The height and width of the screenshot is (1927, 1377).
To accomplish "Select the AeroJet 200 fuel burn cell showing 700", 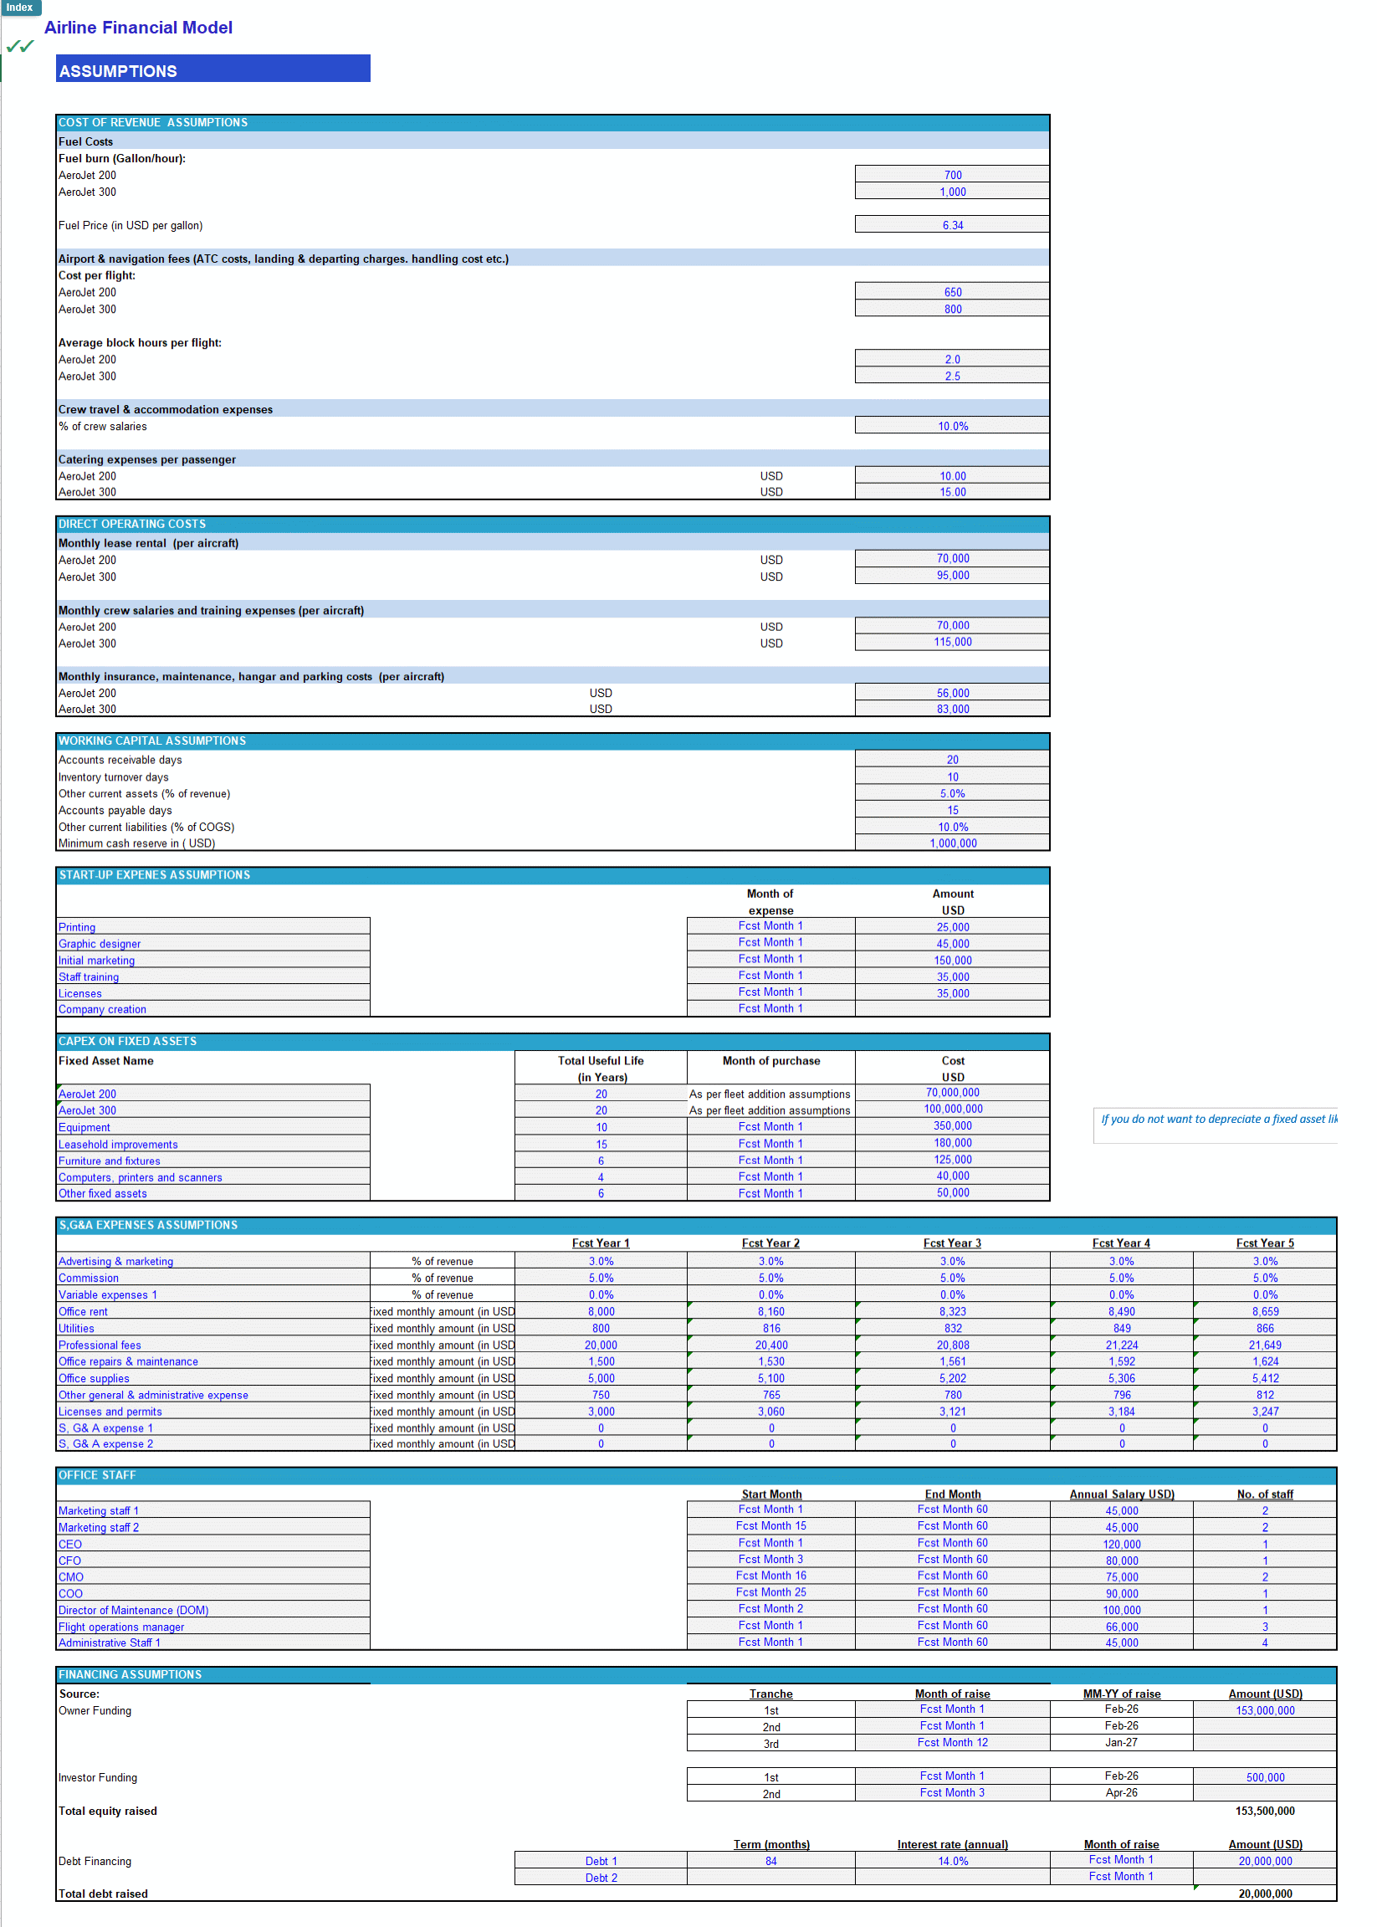I will [x=953, y=174].
